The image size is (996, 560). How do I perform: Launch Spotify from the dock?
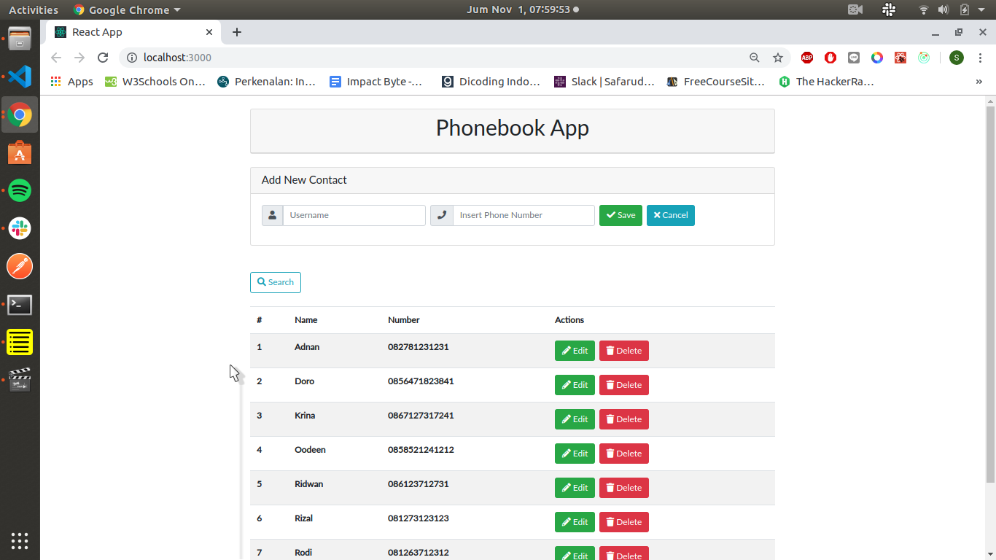20,191
